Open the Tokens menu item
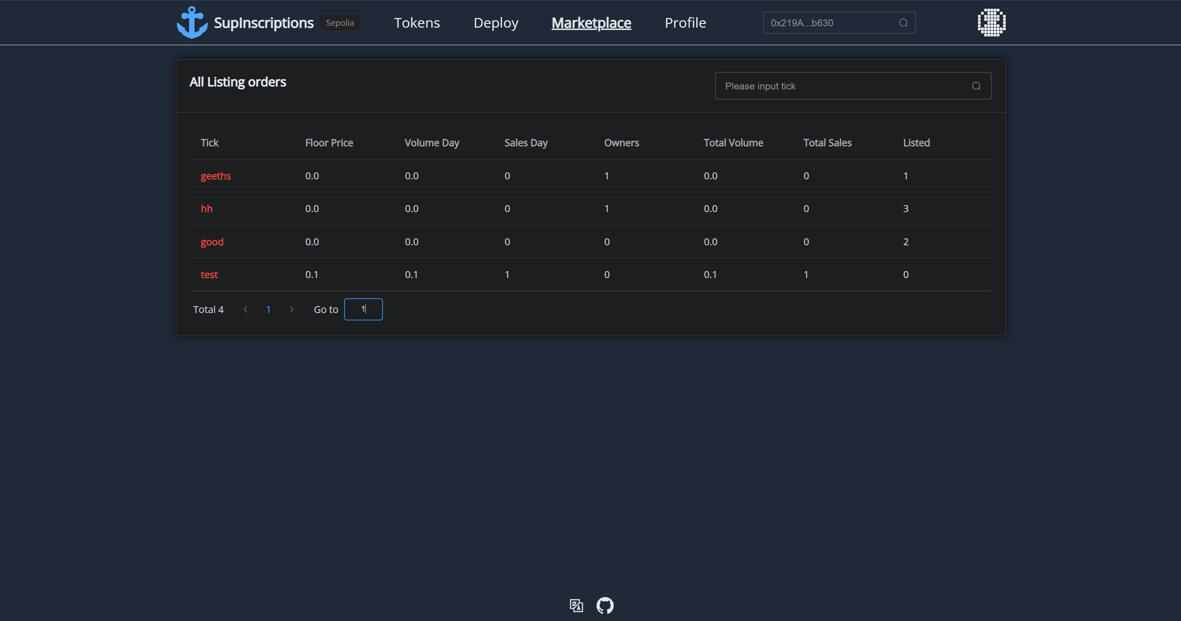 [x=417, y=23]
